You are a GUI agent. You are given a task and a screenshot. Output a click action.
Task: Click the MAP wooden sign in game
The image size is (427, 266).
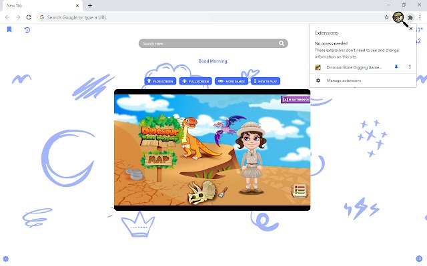point(159,160)
